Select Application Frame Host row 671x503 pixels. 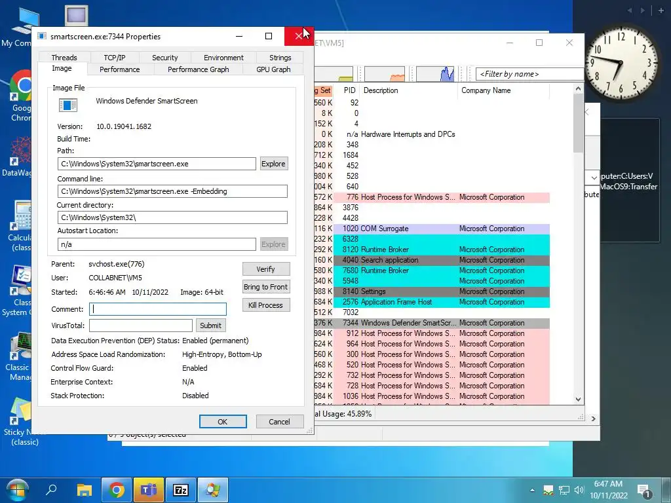tap(432, 302)
